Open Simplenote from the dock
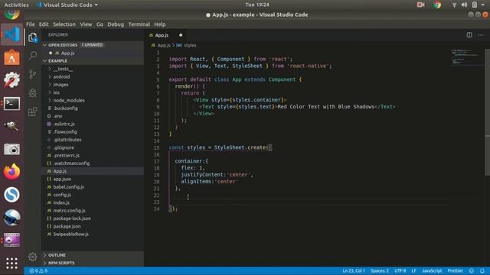Screen dimensions: 490x275 [x=11, y=195]
